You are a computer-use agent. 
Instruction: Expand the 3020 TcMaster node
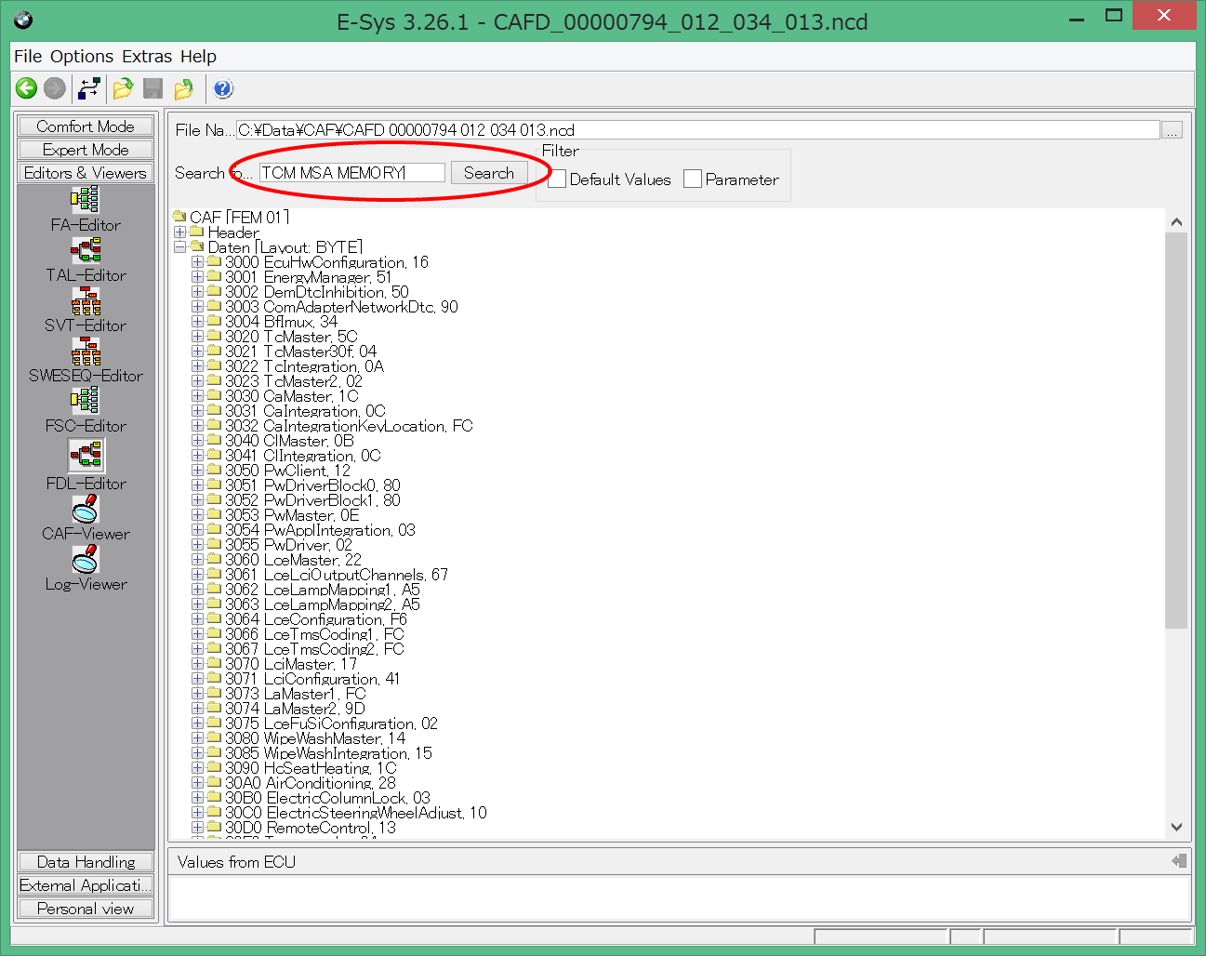(x=197, y=337)
